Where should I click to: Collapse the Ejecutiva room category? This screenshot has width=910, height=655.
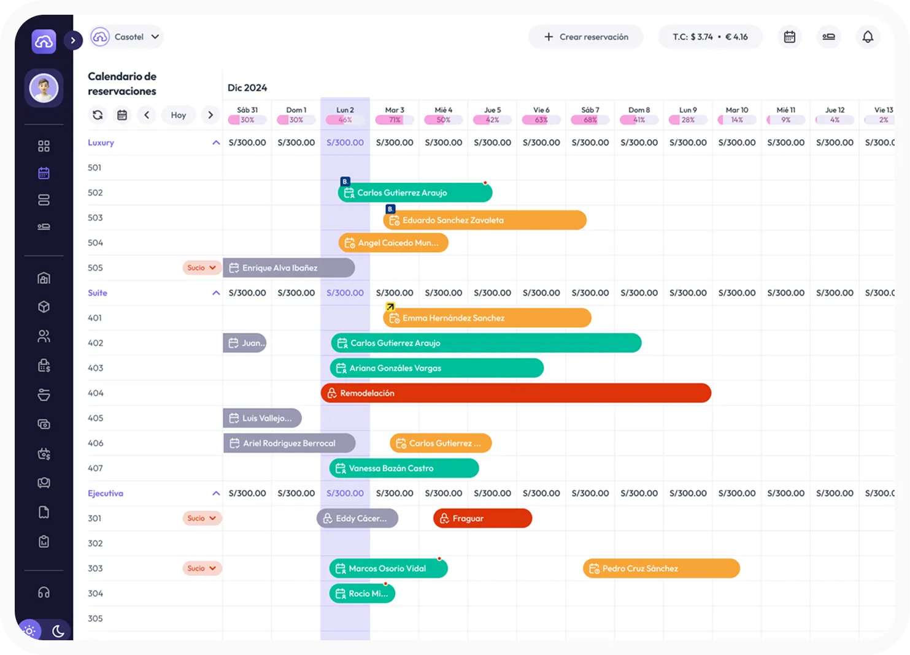(x=216, y=493)
